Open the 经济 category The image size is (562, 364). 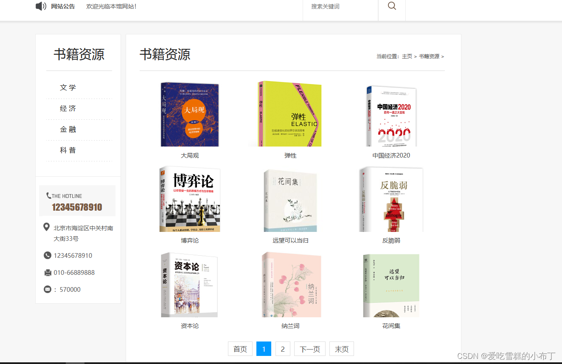(x=68, y=108)
